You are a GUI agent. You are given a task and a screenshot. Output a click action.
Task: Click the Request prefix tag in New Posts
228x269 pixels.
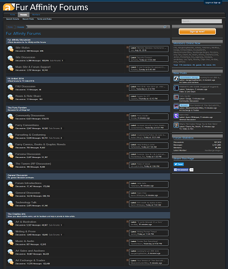pyautogui.click(x=184, y=105)
